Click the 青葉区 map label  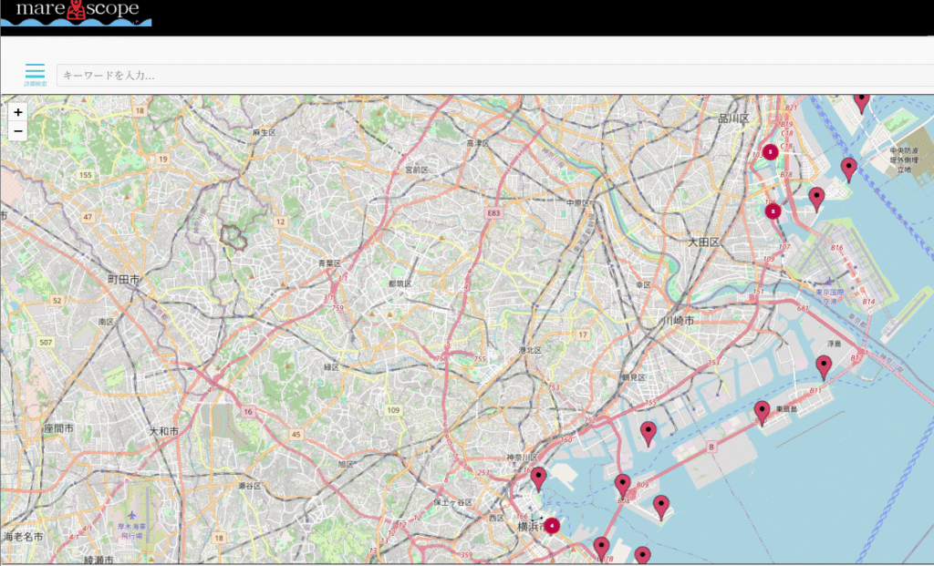(x=329, y=263)
